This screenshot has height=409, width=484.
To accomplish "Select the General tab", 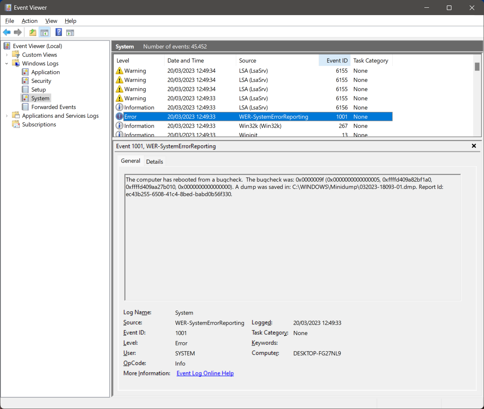I will (x=130, y=161).
